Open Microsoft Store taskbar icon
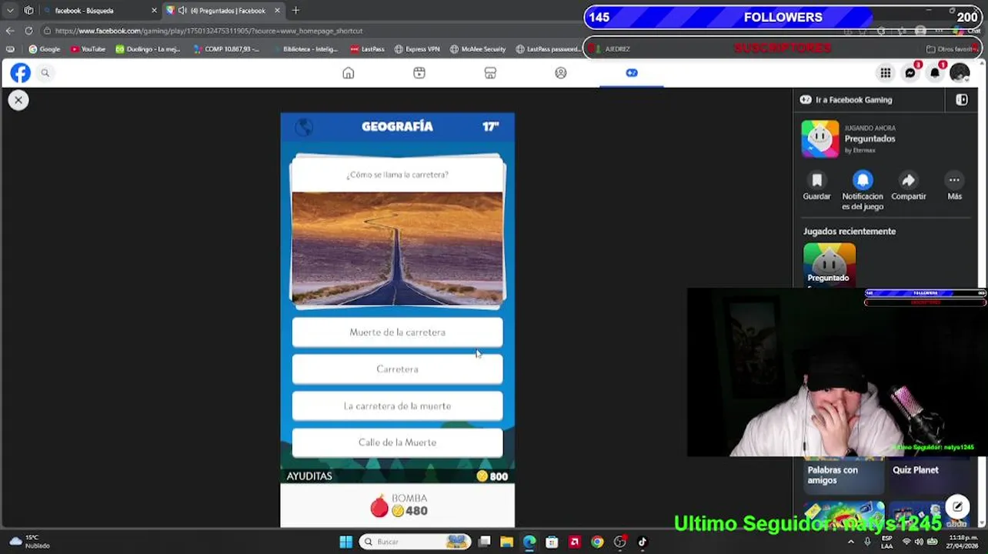 coord(552,542)
